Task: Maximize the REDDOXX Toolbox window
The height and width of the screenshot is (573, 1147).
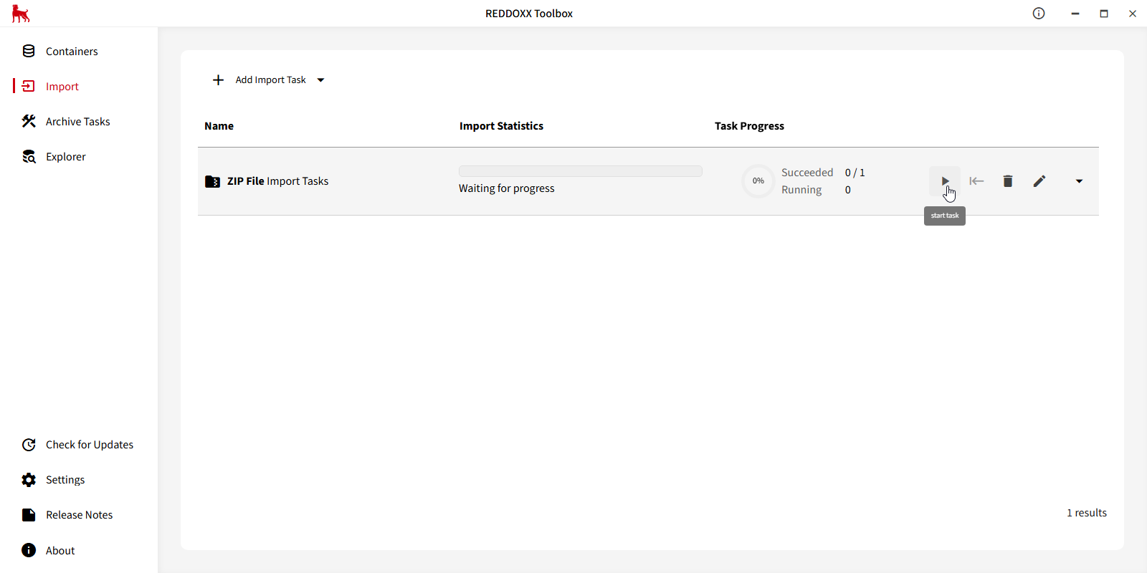Action: pos(1104,14)
